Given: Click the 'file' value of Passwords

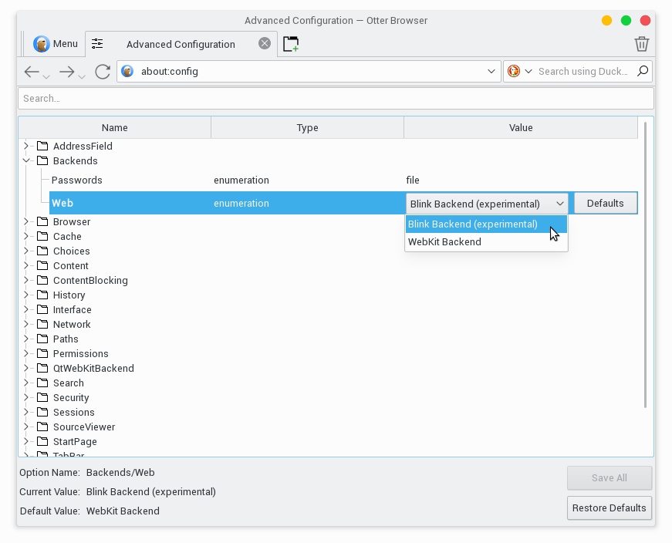Looking at the screenshot, I should coord(413,180).
